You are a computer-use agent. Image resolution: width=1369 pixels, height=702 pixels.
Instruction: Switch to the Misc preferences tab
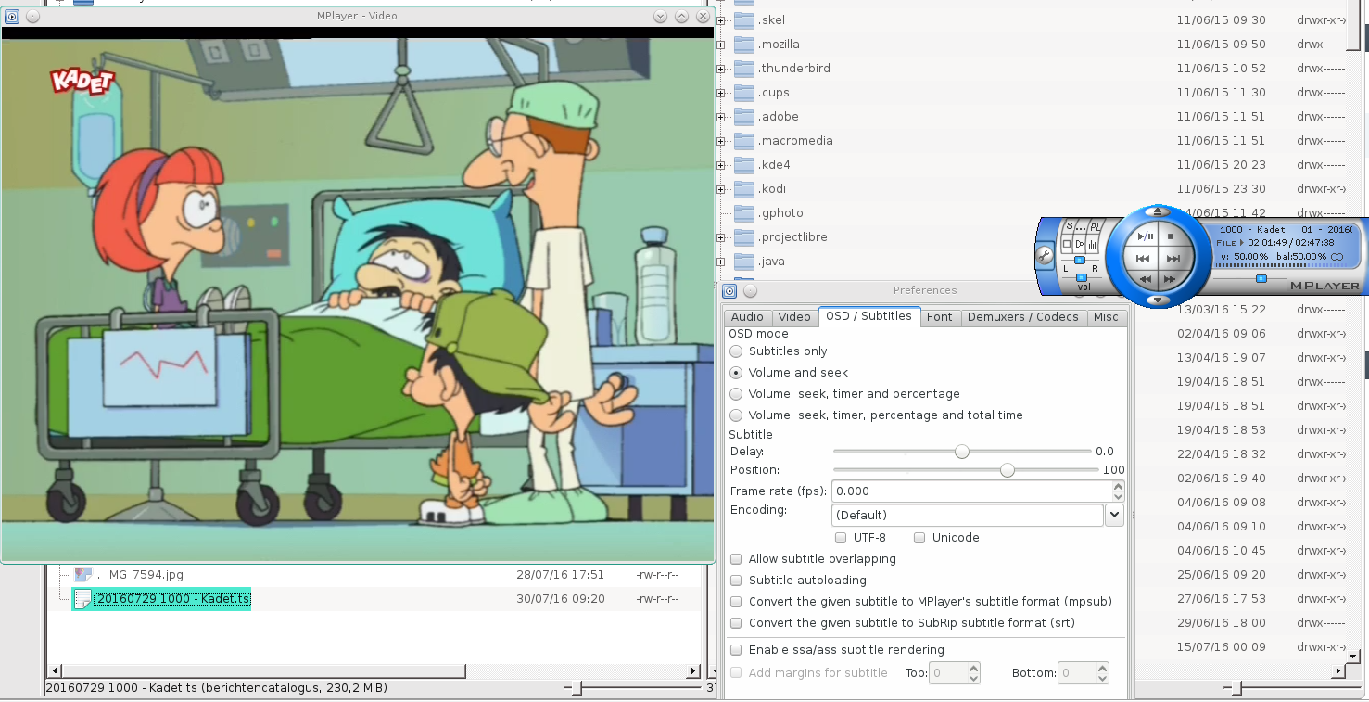[x=1106, y=317]
